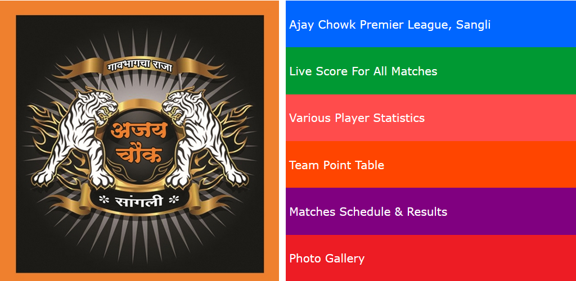Click the orange frame around the logo
The image size is (576, 281).
8,140
